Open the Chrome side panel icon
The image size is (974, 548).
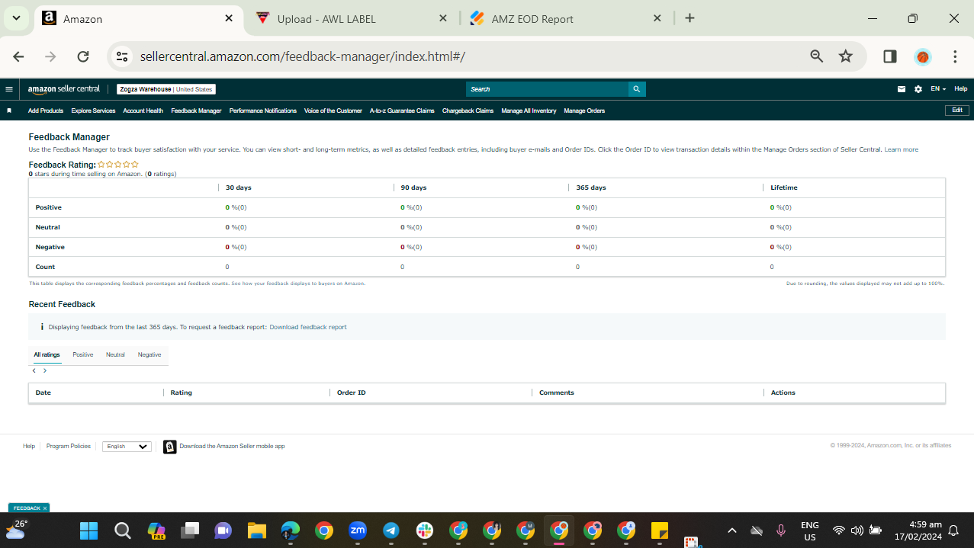click(890, 56)
